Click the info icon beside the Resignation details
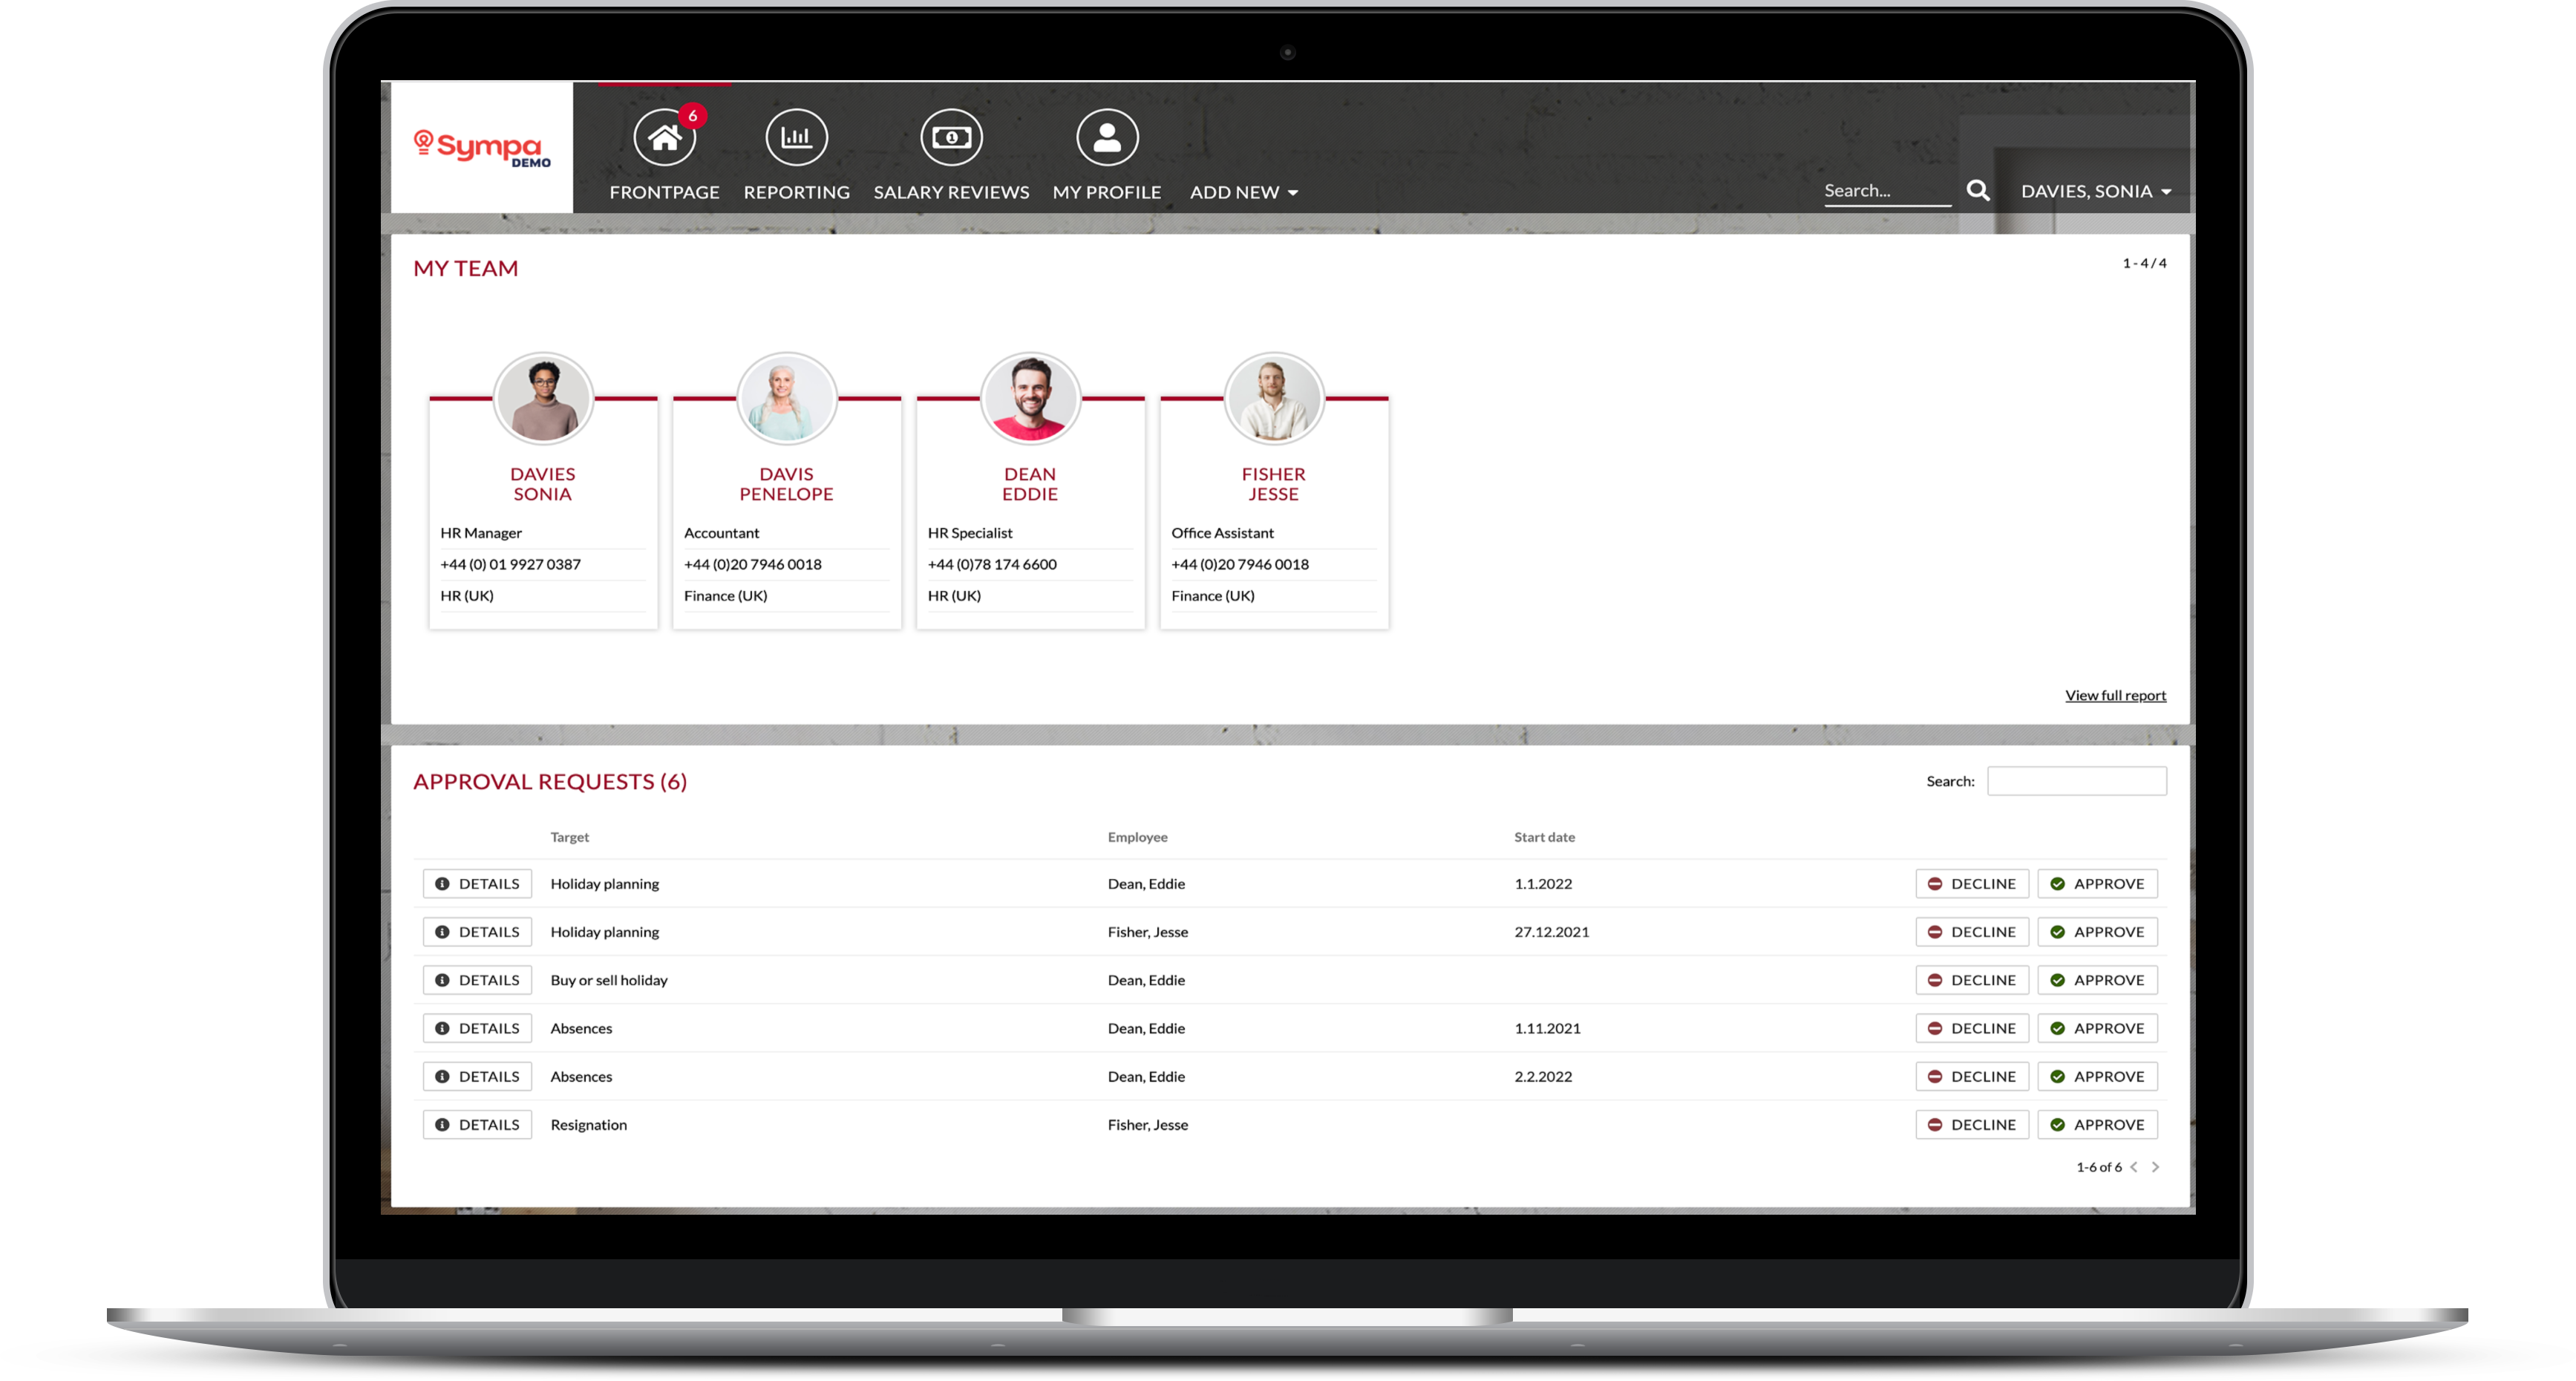Screen dimensions: 2576x1381 (x=443, y=1124)
